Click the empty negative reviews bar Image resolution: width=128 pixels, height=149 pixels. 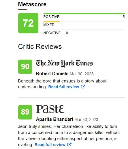[84, 30]
